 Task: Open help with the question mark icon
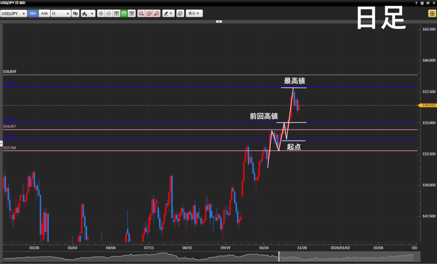416,3
